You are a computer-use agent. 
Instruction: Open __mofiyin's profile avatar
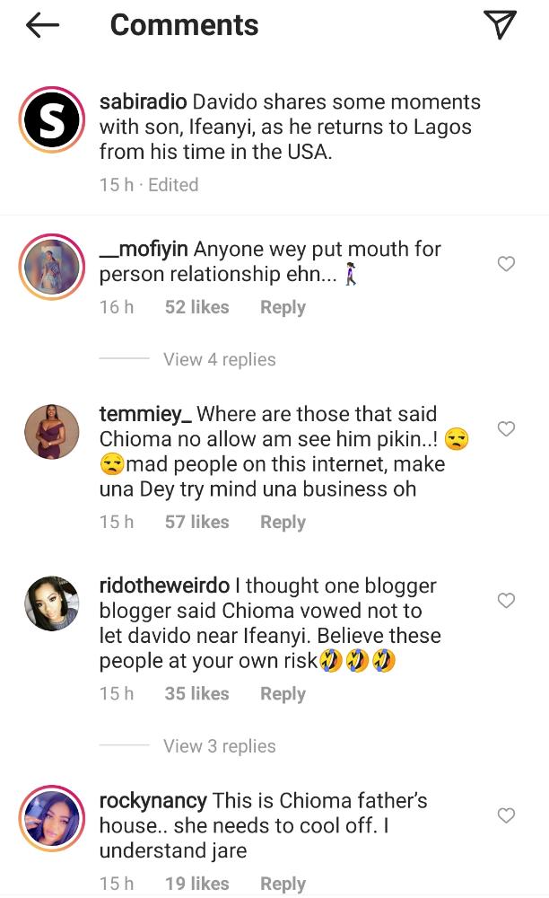(51, 266)
